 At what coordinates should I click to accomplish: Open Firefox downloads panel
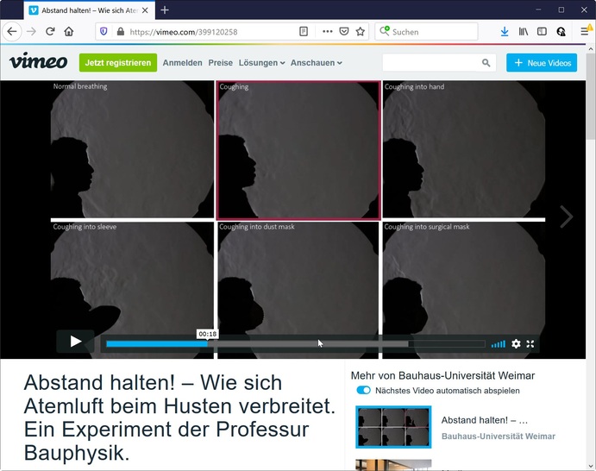pos(505,32)
